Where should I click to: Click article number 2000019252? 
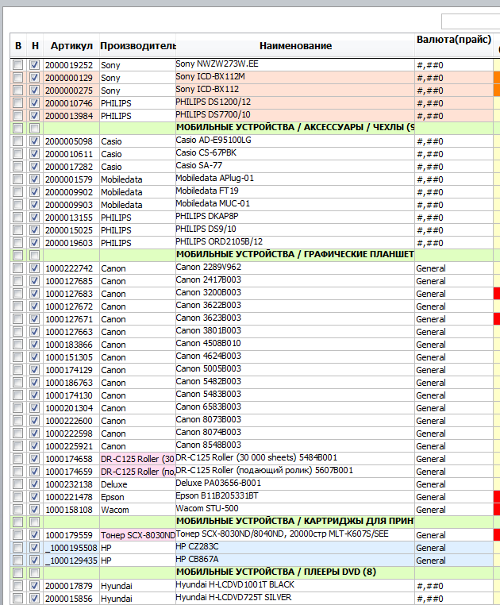pyautogui.click(x=69, y=65)
